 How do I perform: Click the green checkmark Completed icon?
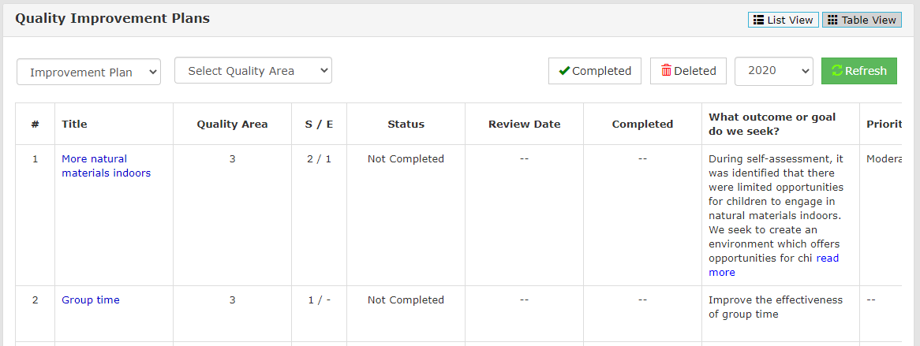click(x=564, y=71)
